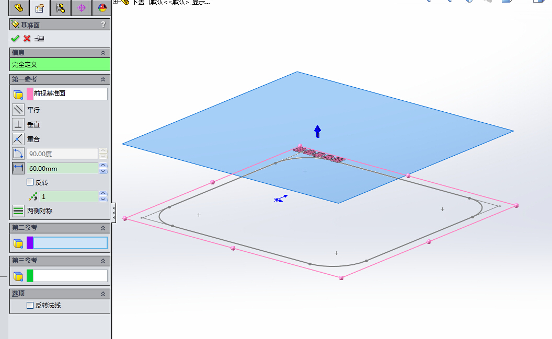The width and height of the screenshot is (552, 339).
Task: Click the blue plane normal arrow handle
Action: click(317, 131)
